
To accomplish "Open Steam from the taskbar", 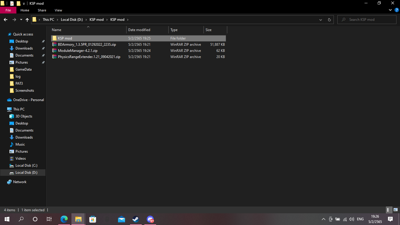I will point(136,219).
